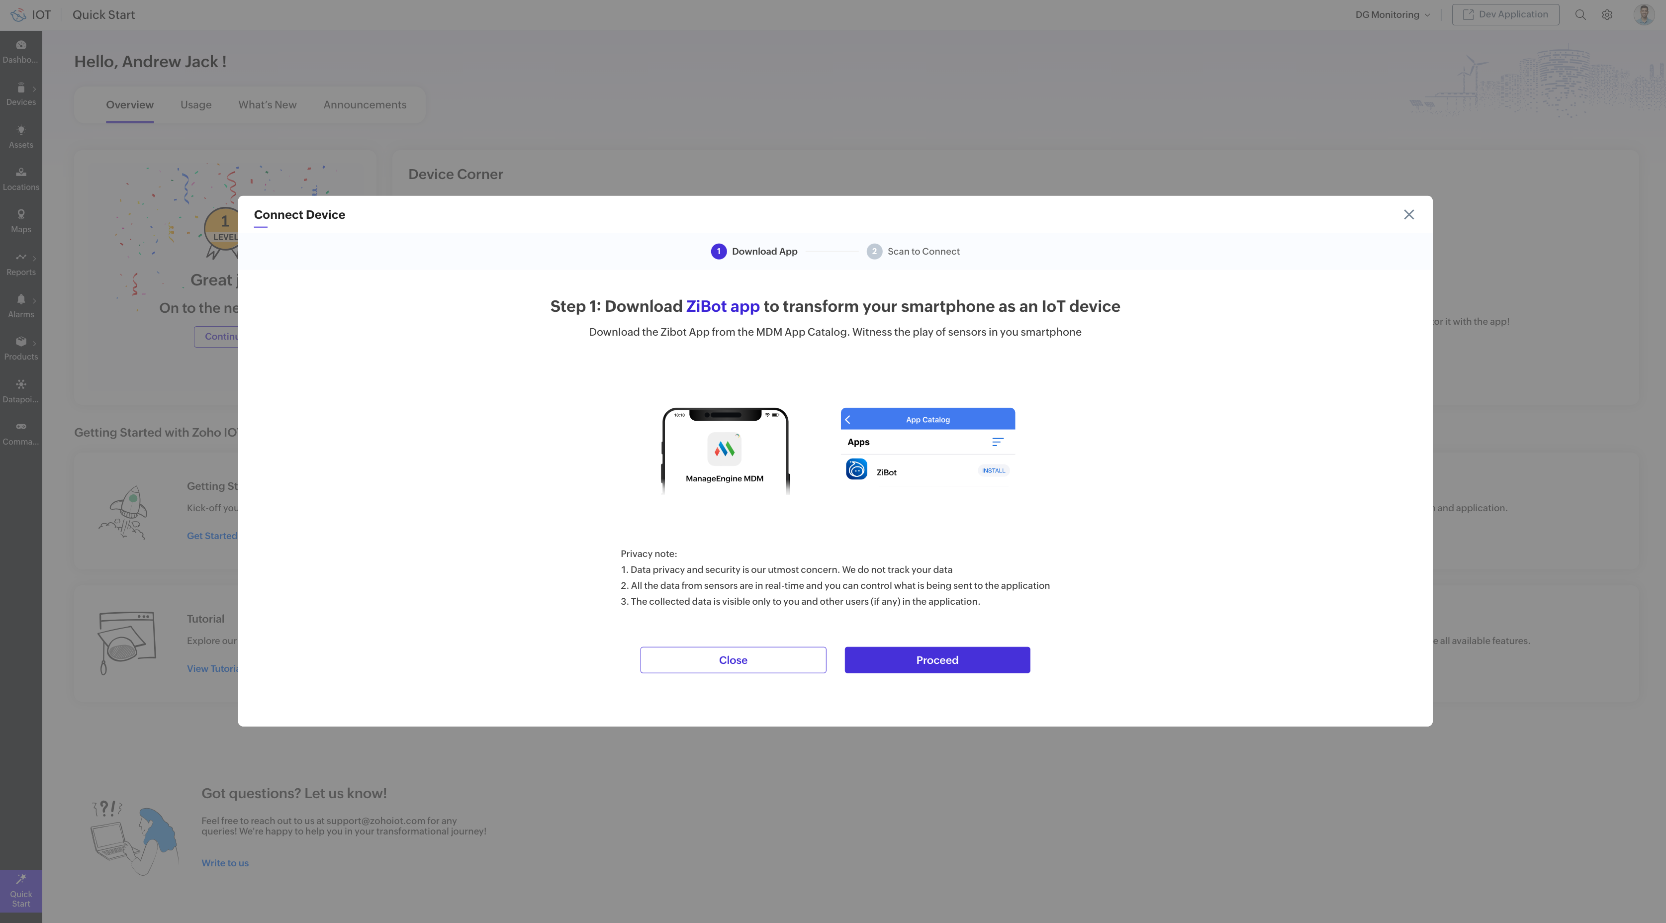Screen dimensions: 1666x923
Task: Open the Dashboard sidebar icon
Action: 21,45
